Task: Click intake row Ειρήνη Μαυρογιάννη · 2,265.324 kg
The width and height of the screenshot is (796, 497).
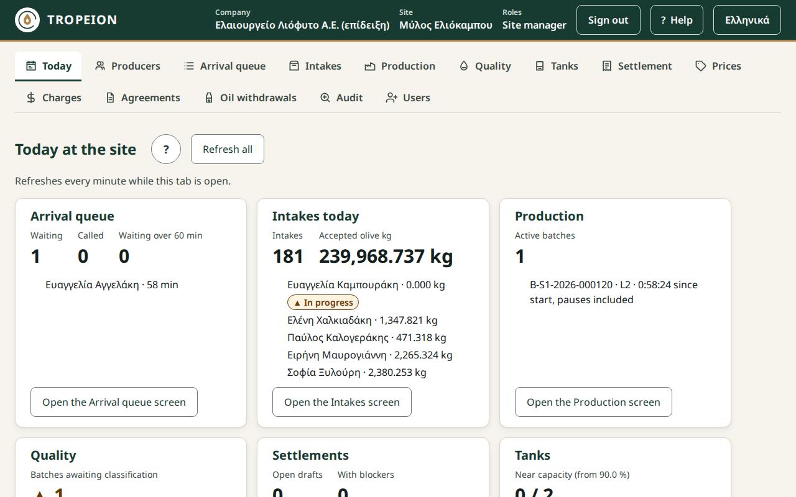Action: 369,355
